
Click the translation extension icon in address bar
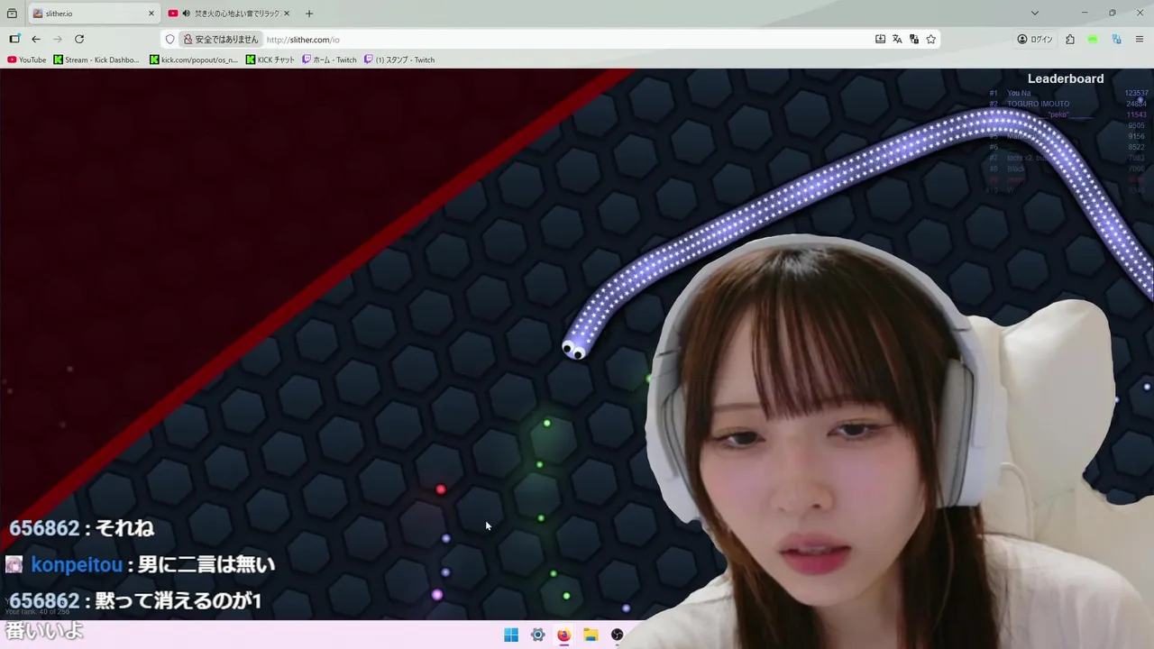(x=914, y=40)
